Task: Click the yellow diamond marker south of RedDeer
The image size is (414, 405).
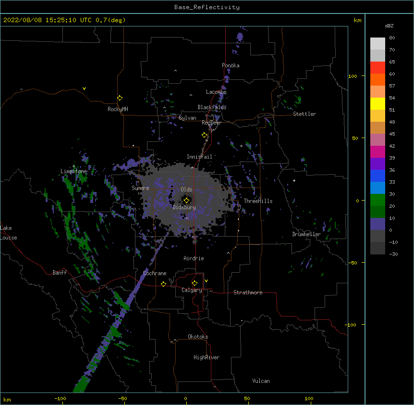Action: click(x=205, y=135)
